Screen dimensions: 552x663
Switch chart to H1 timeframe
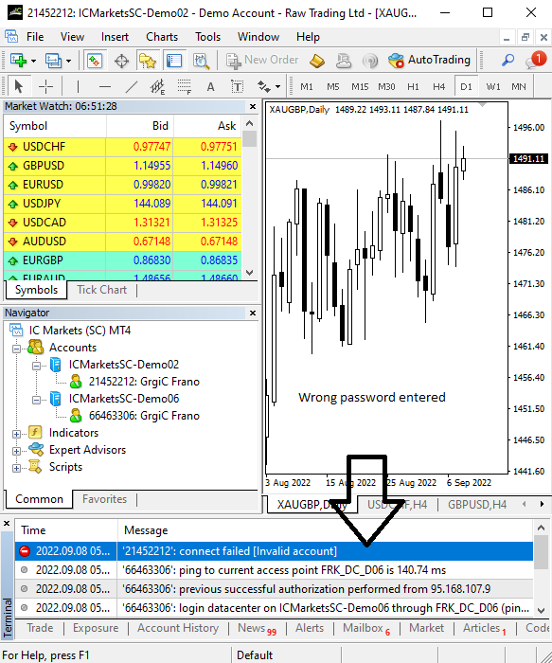tap(413, 87)
